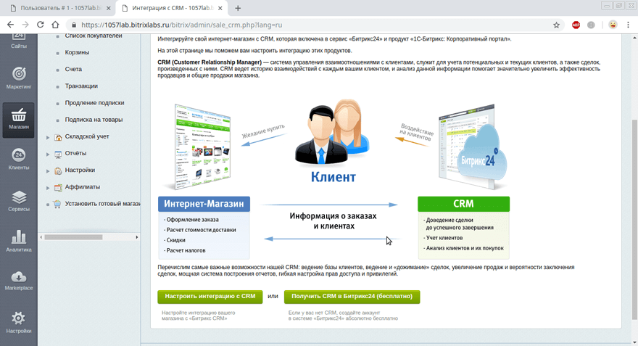Open Marketplace from the sidebar

coord(19,281)
